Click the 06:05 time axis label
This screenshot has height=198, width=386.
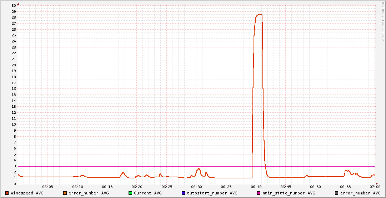(x=48, y=187)
